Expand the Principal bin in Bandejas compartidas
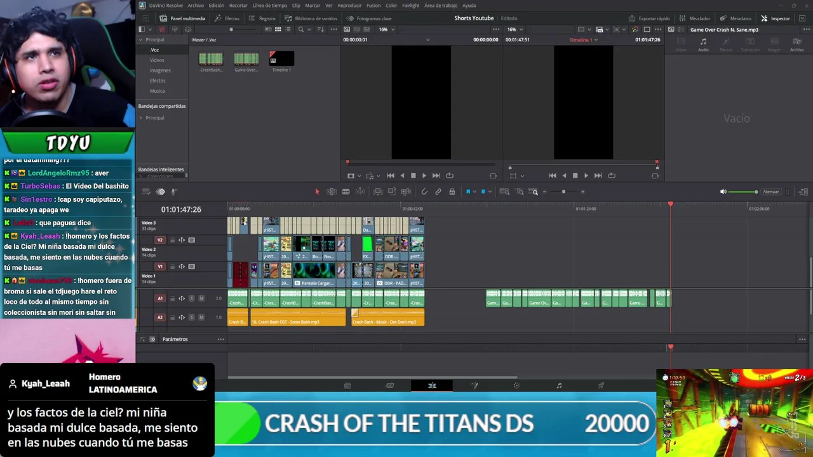Screen dimensions: 813x457 click(140, 118)
